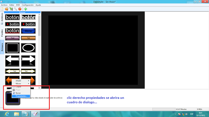Switch to the Archivos side tab

2,19
